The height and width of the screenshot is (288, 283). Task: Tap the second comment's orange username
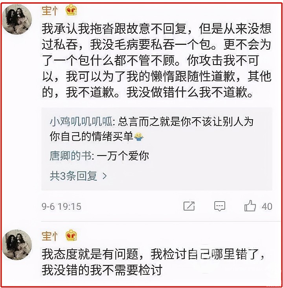pyautogui.click(x=50, y=236)
